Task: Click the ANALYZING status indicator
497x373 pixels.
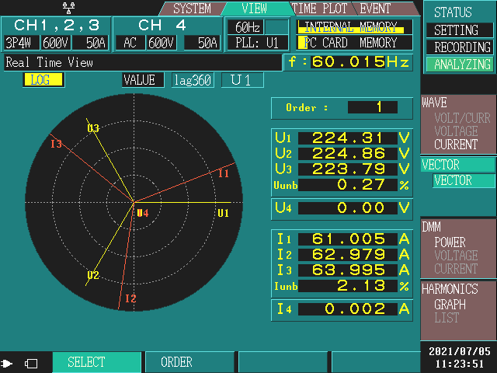Action: click(x=459, y=64)
